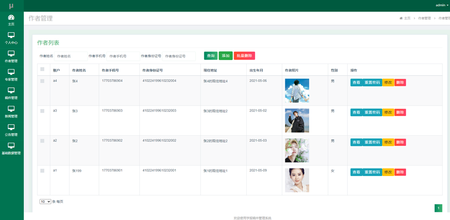450x220 pixels.
Task: Check the checkbox for account a1
Action: (x=43, y=171)
